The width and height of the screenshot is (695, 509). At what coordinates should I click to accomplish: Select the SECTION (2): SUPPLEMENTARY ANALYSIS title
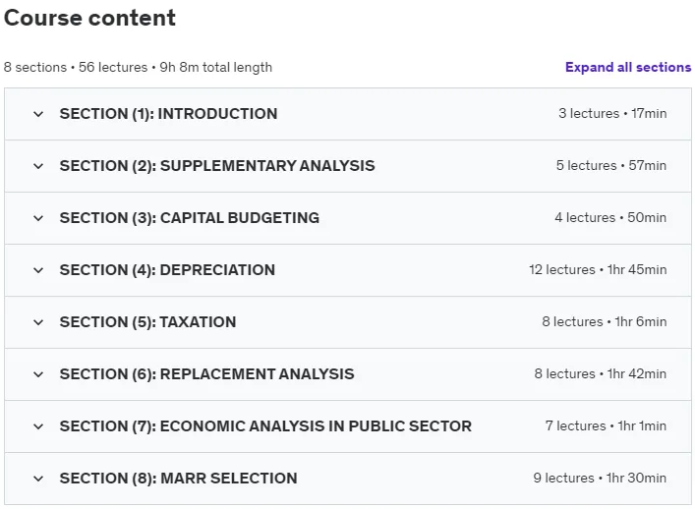click(217, 166)
